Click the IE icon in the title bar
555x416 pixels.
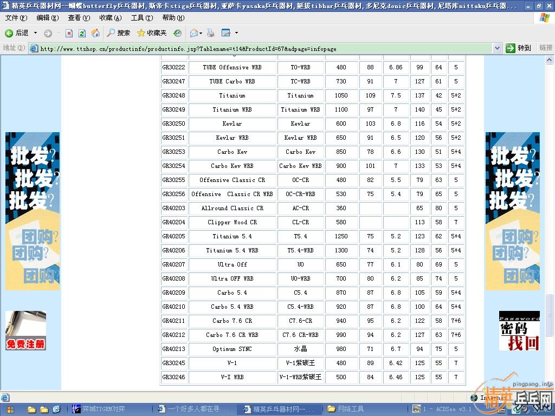coord(5,5)
